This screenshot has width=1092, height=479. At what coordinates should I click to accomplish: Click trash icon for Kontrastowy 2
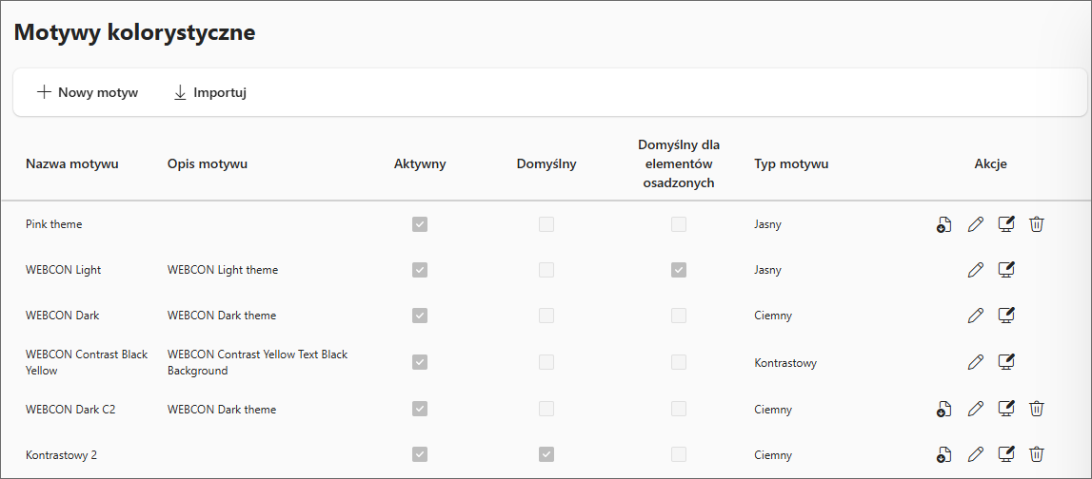click(1037, 454)
